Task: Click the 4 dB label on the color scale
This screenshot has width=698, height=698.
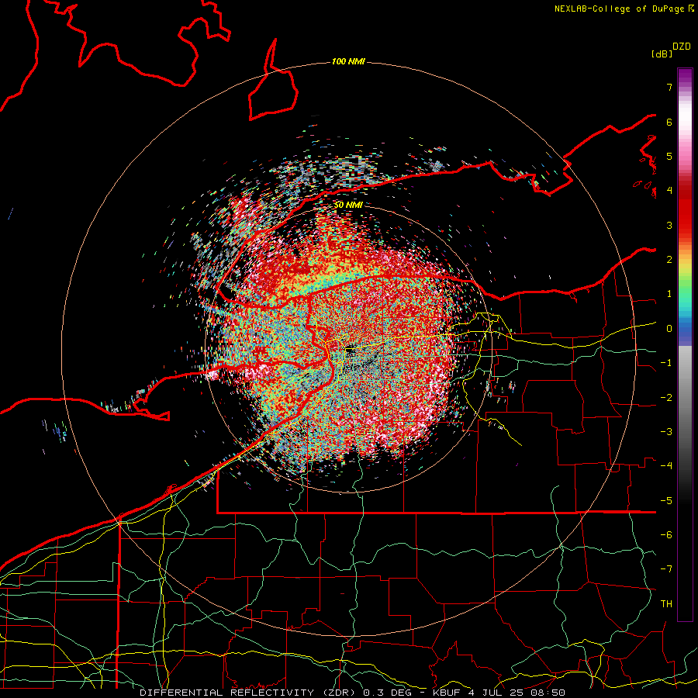Action: 669,191
